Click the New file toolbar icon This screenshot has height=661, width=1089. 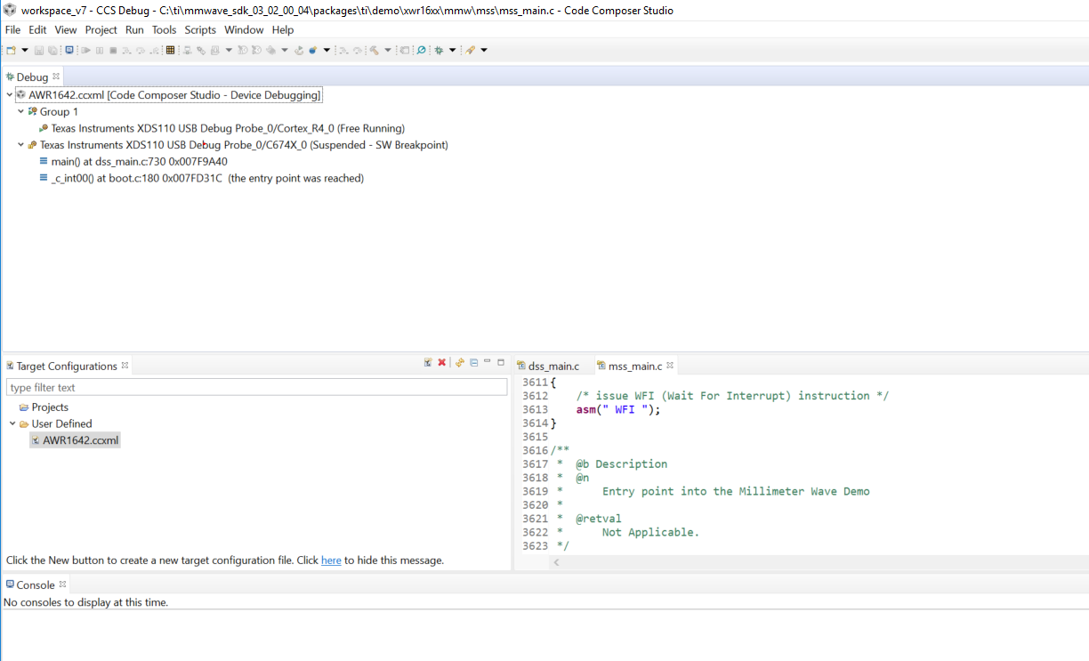(11, 50)
